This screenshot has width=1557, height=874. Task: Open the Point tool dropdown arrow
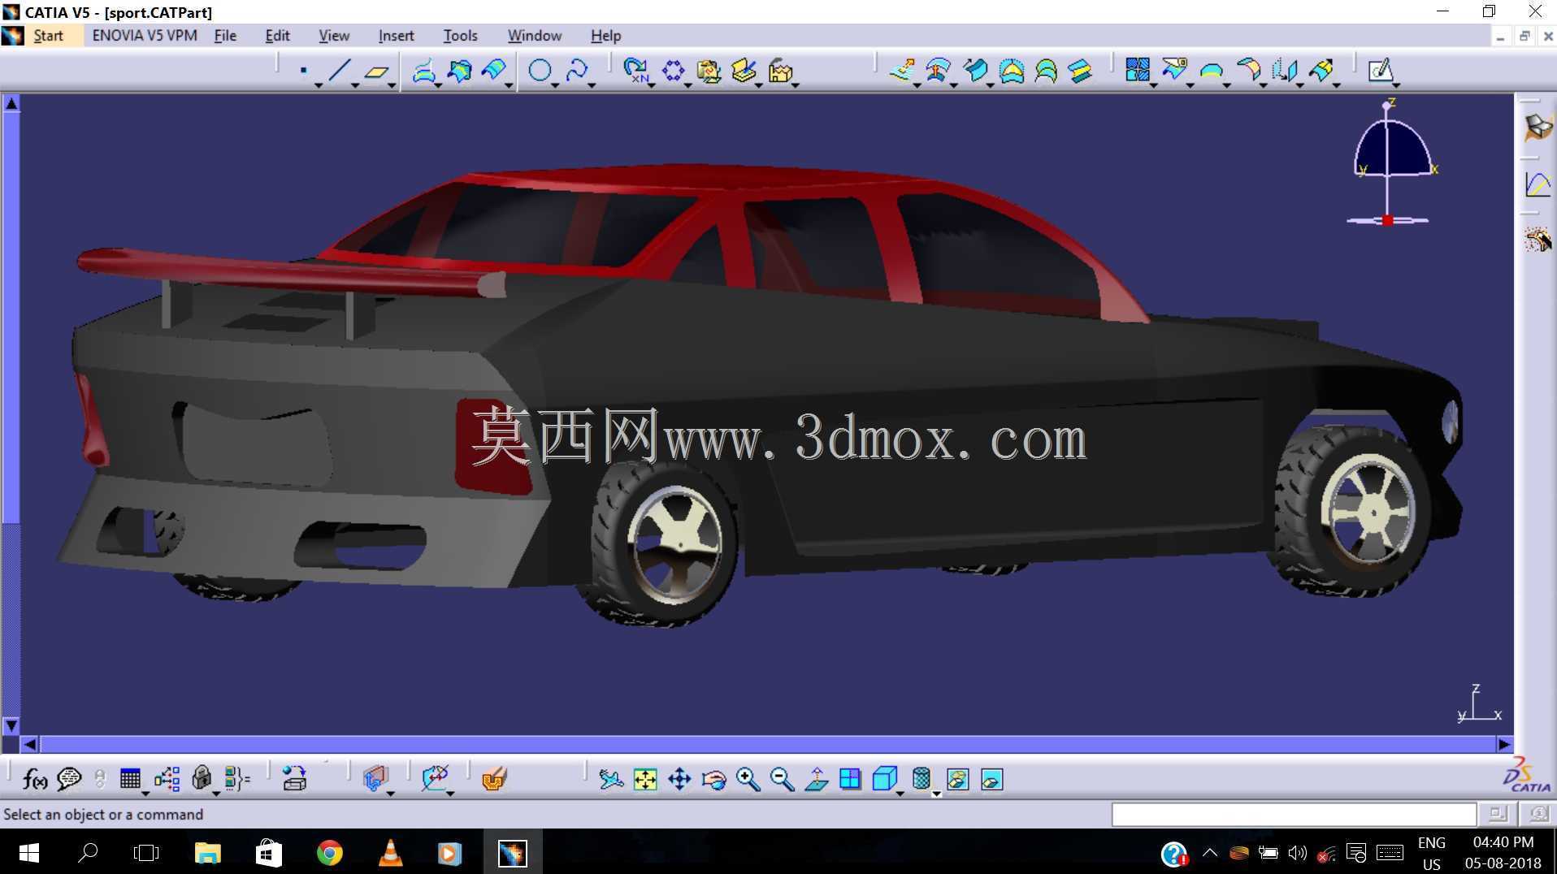(x=319, y=85)
